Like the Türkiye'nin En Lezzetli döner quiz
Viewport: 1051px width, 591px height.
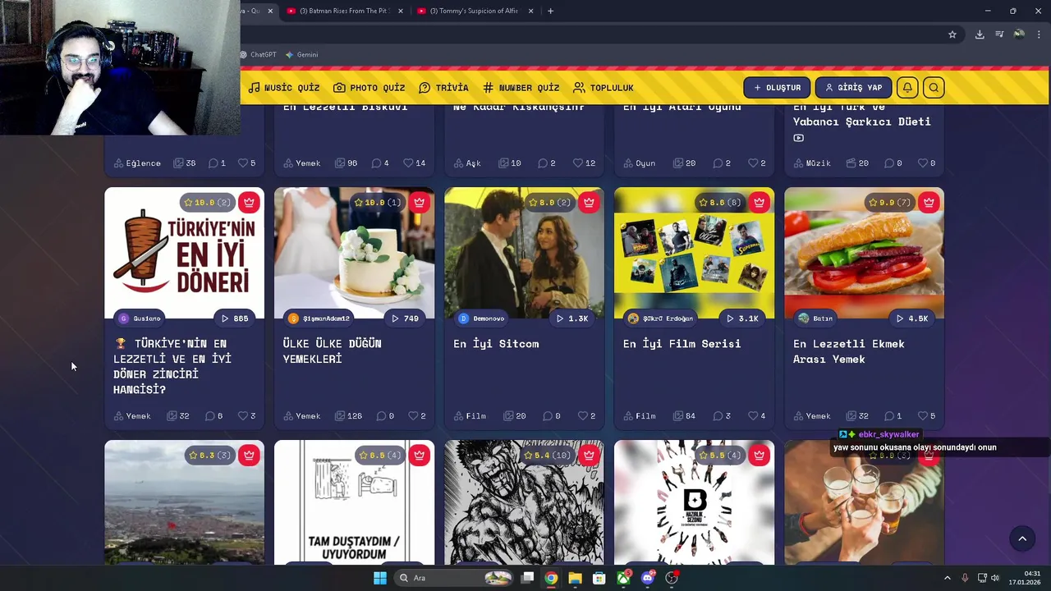[246, 416]
